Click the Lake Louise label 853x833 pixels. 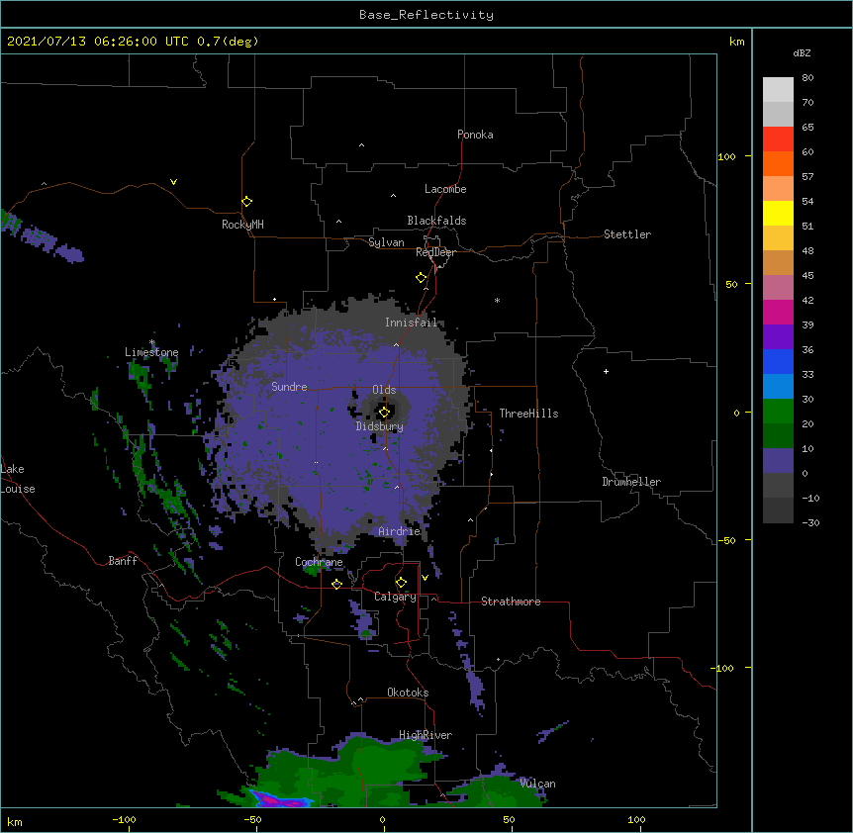[x=17, y=479]
